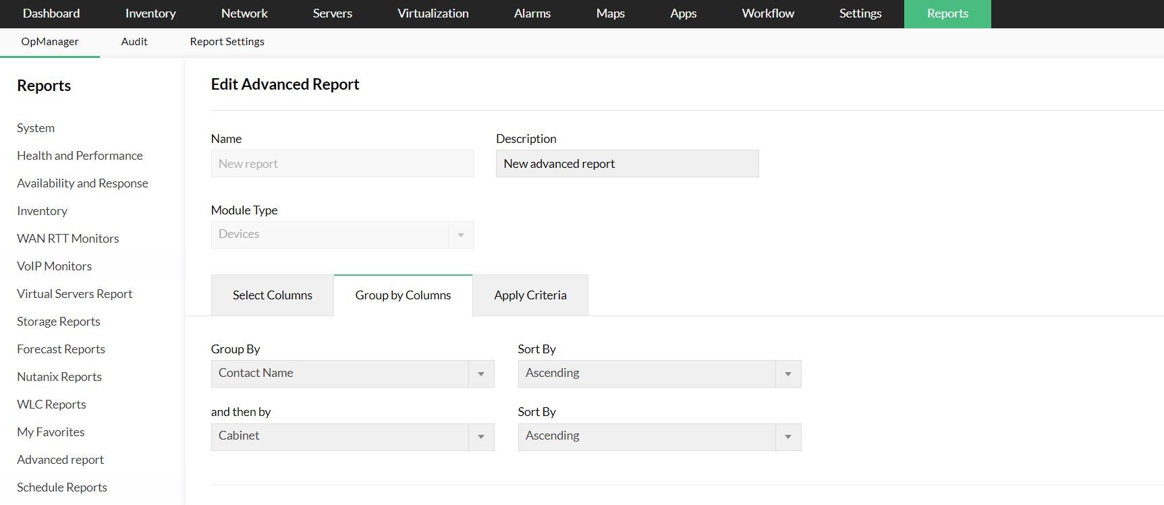Open Virtual Servers Report category
Screen dimensions: 1164x505
coord(74,294)
